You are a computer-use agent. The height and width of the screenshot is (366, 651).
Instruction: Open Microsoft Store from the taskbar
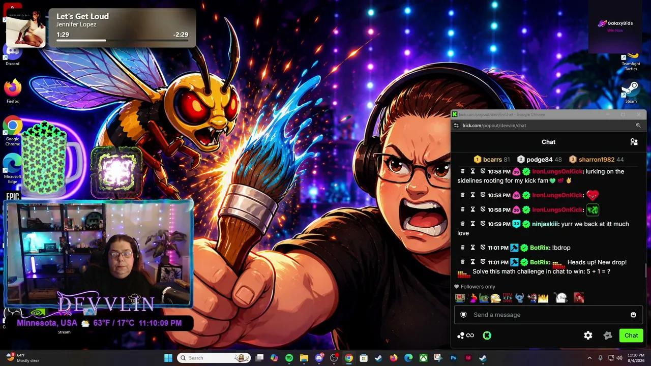[364, 358]
